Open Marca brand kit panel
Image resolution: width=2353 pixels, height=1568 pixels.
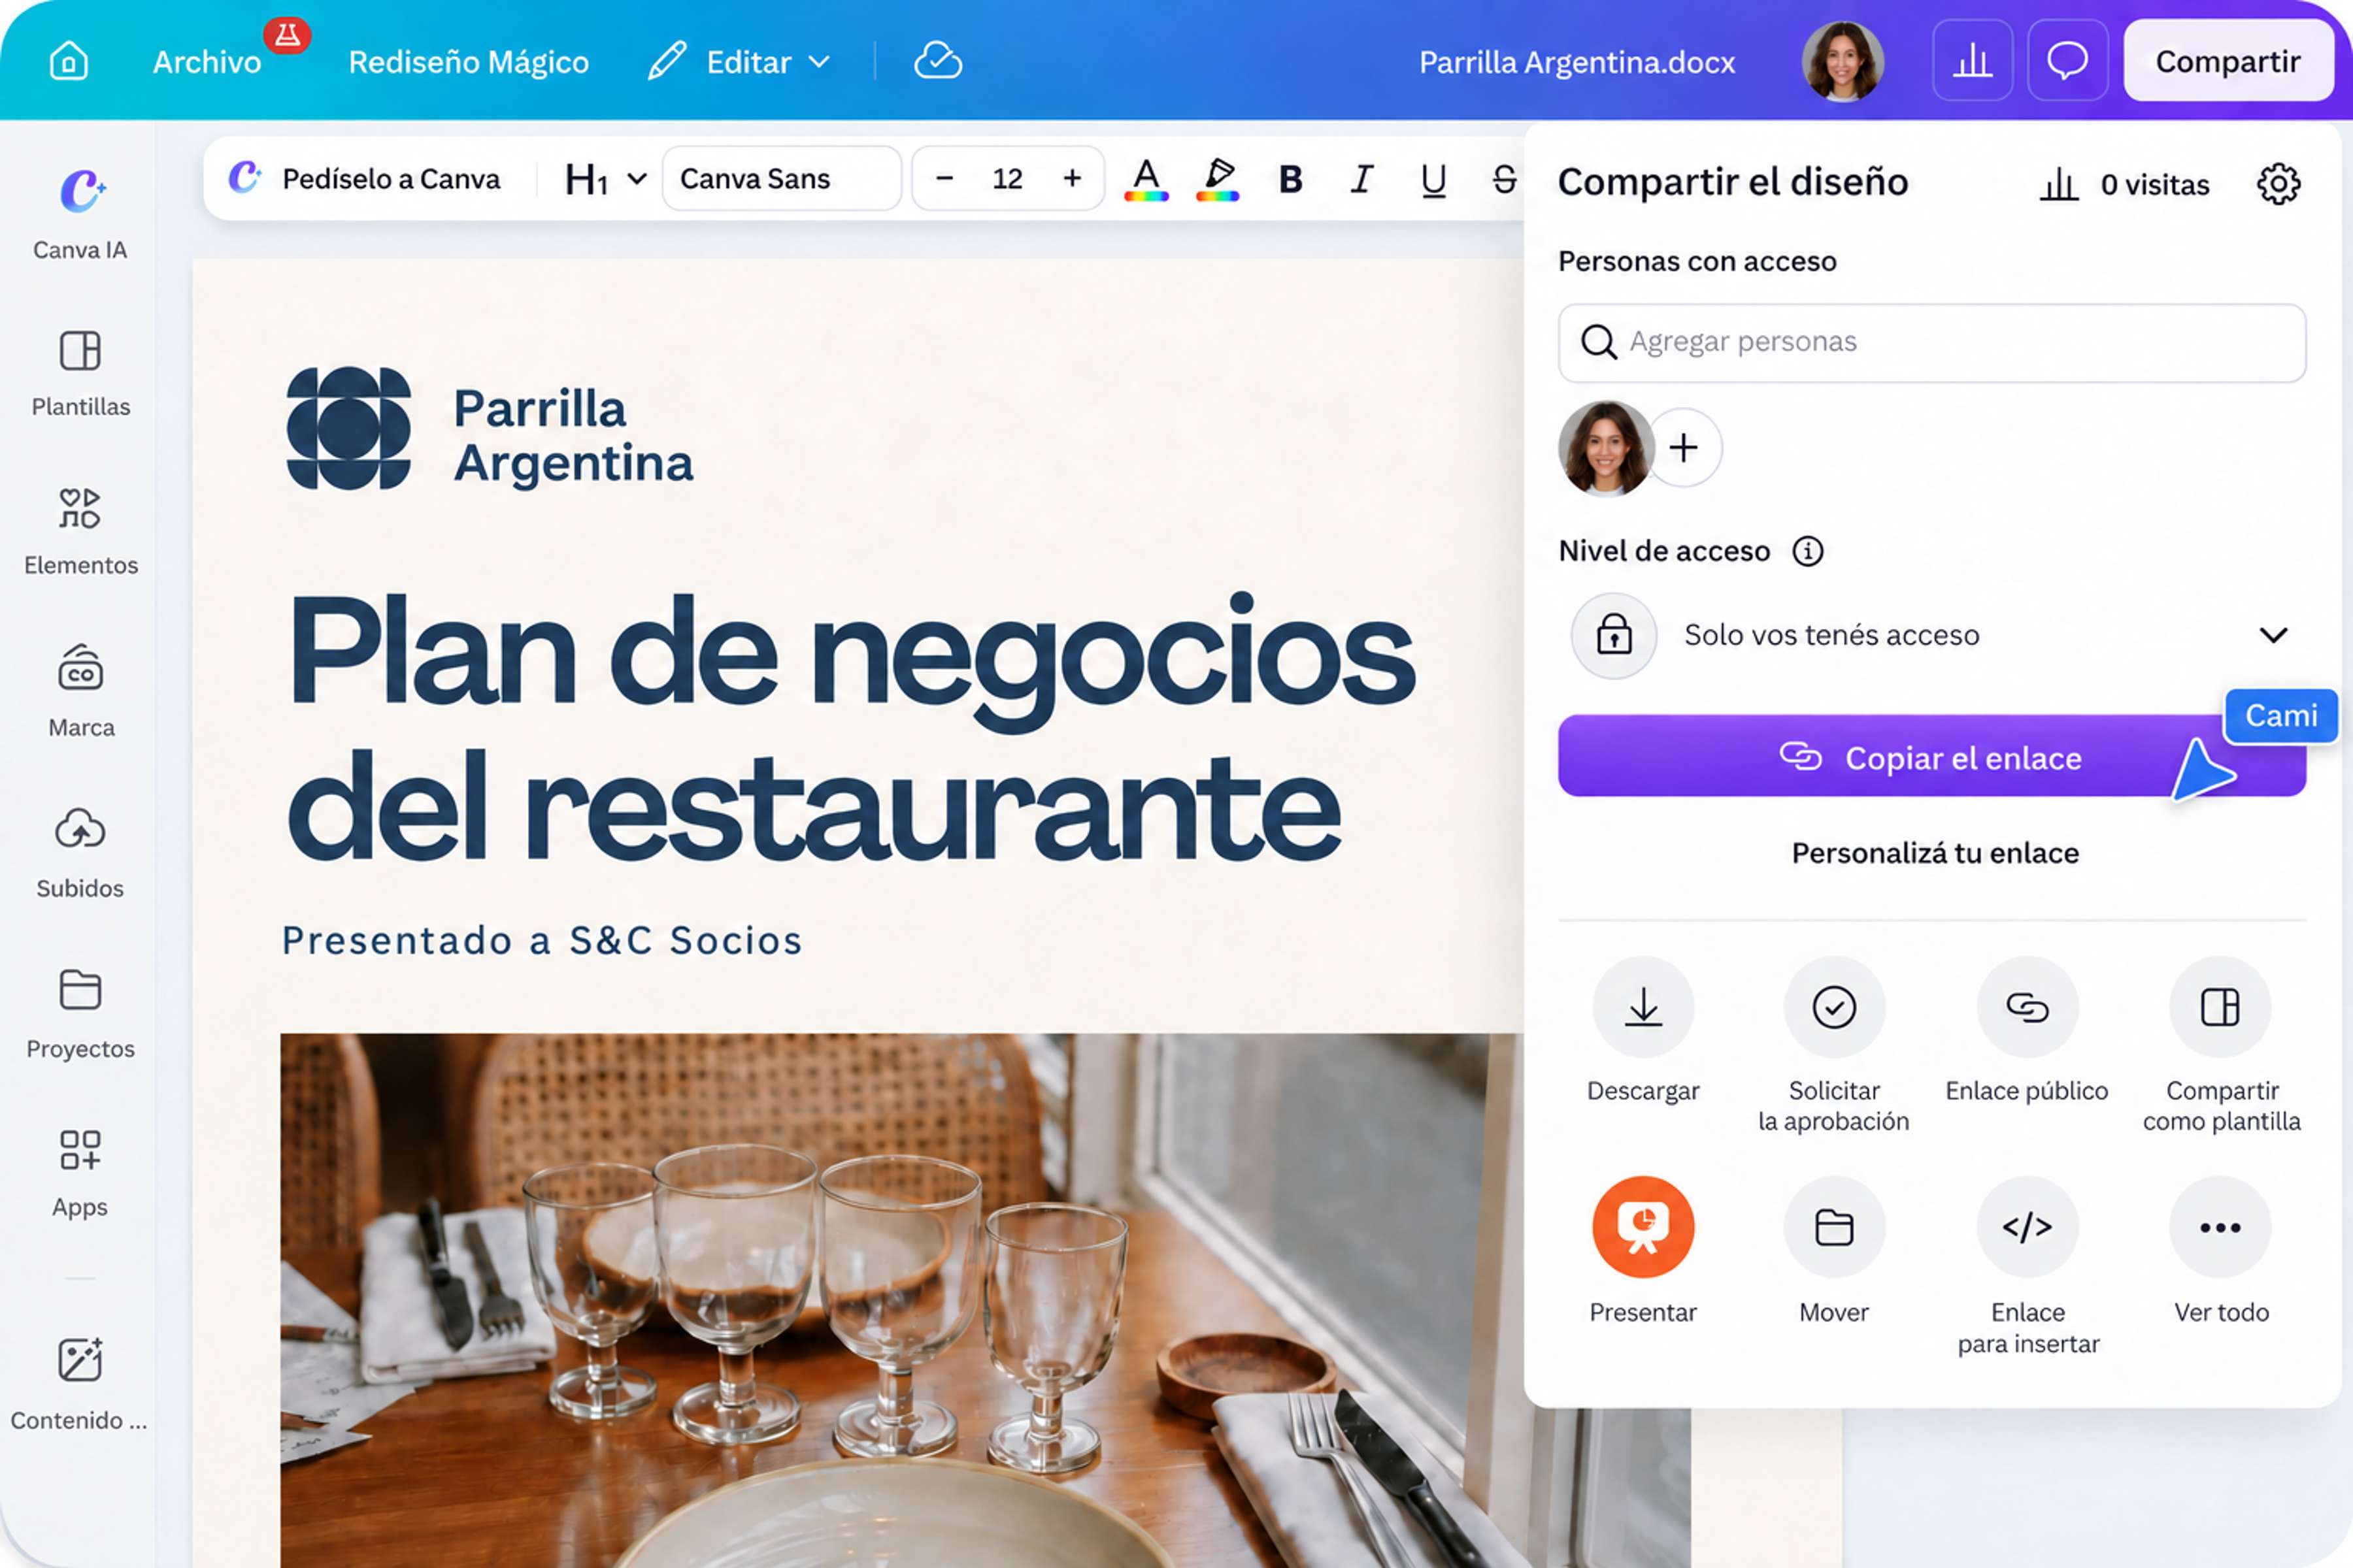80,691
